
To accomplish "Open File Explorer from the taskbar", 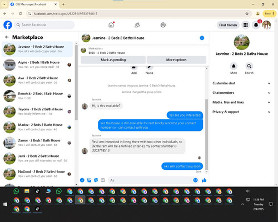I will (x=27, y=191).
